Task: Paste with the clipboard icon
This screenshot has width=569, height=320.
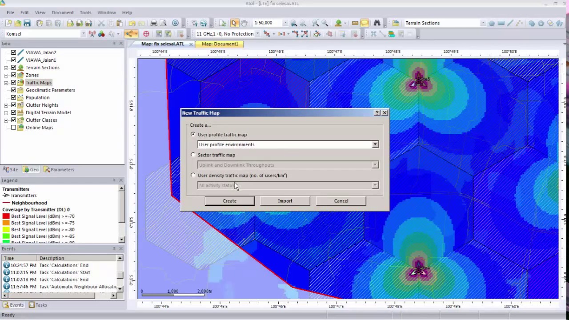Action: pos(120,23)
